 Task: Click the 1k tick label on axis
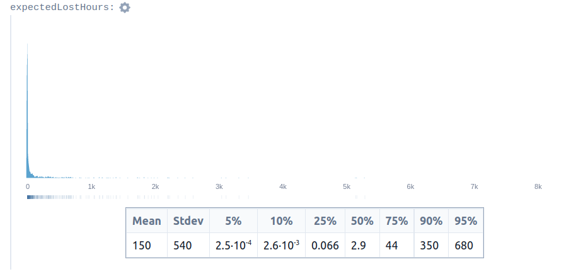pyautogui.click(x=91, y=186)
